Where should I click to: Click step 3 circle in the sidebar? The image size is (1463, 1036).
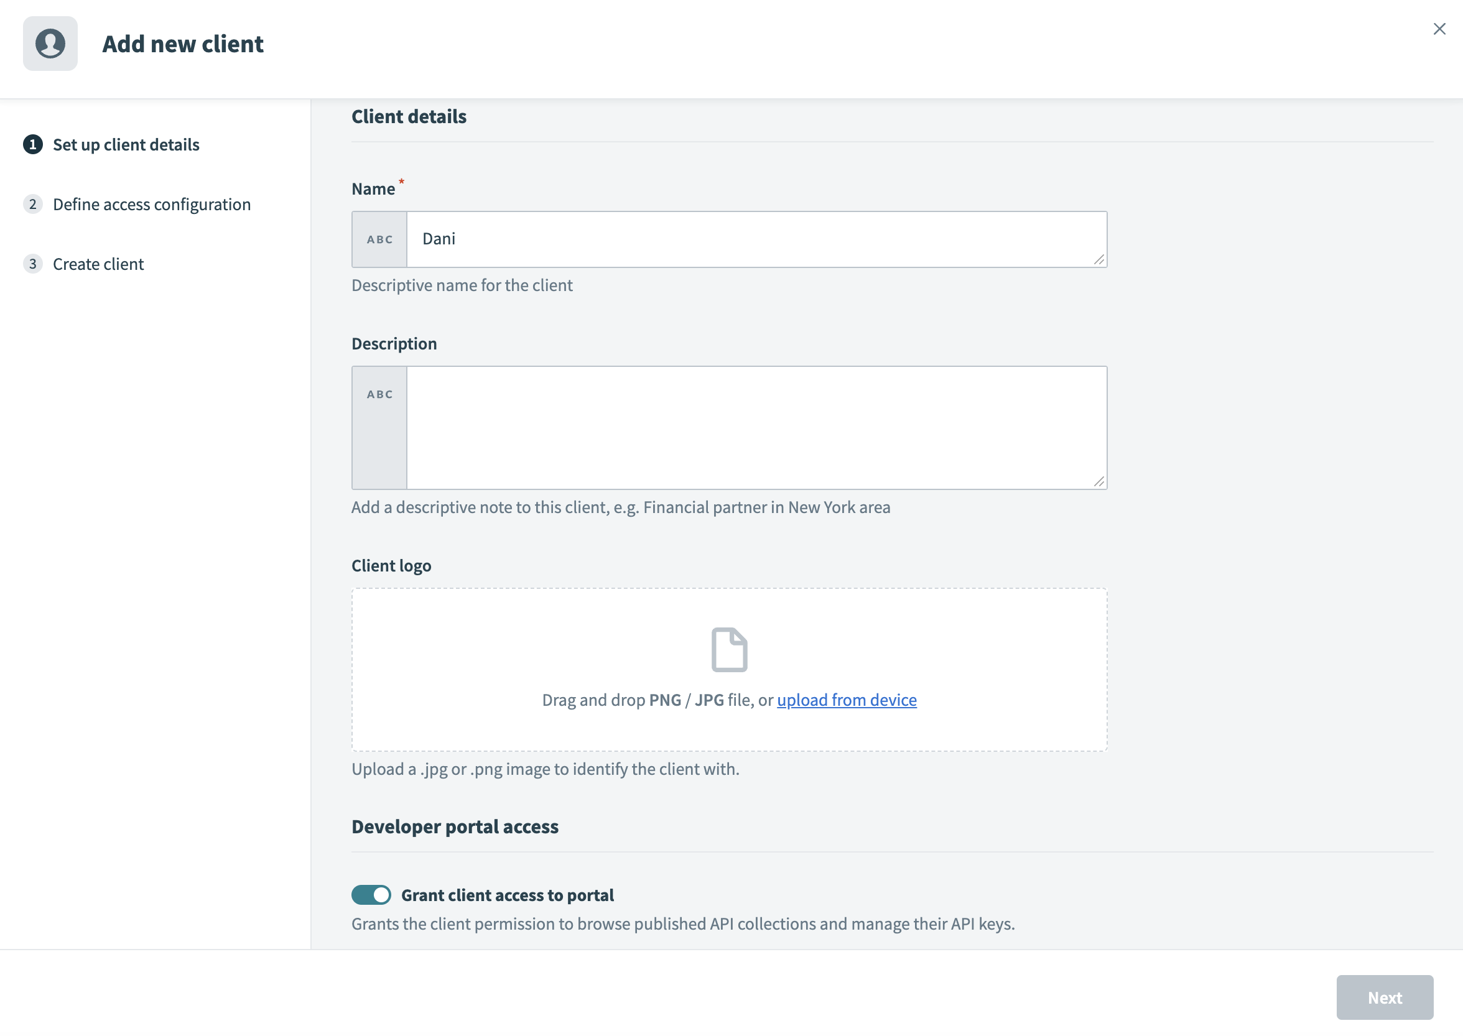32,264
